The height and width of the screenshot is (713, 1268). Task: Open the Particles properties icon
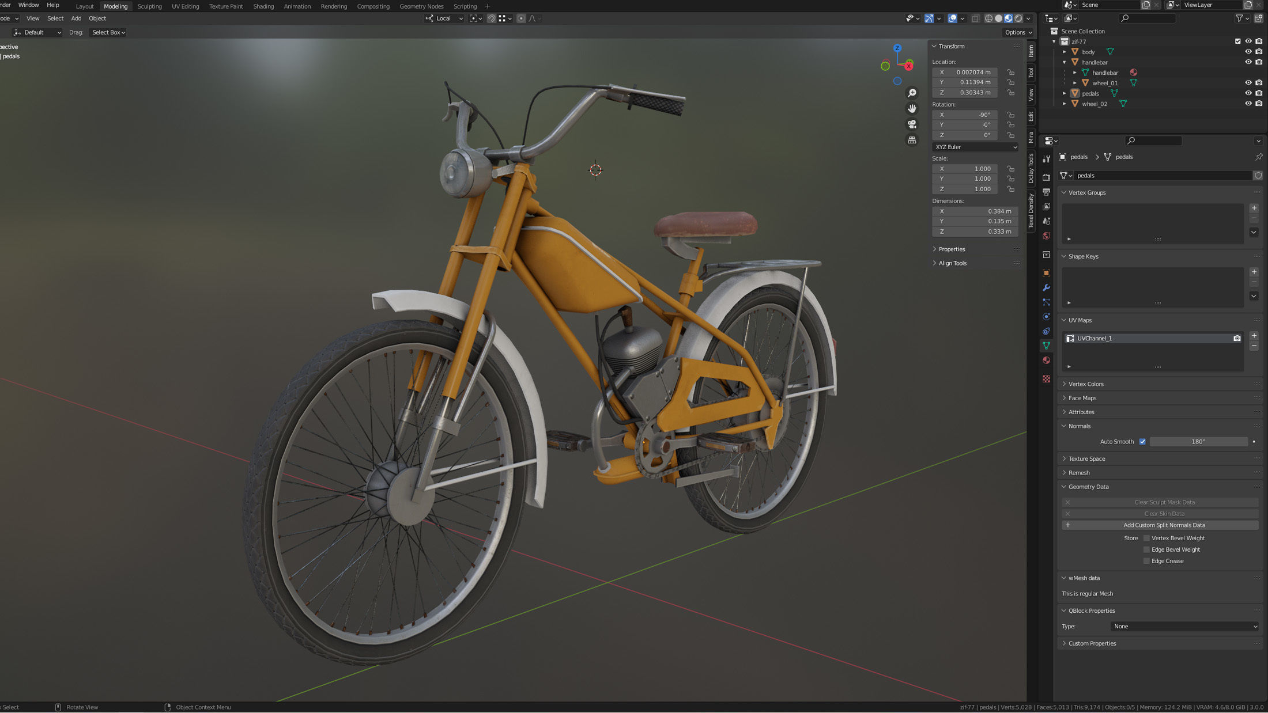pyautogui.click(x=1046, y=302)
